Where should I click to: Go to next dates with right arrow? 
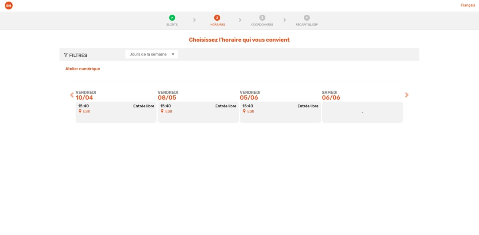[407, 95]
